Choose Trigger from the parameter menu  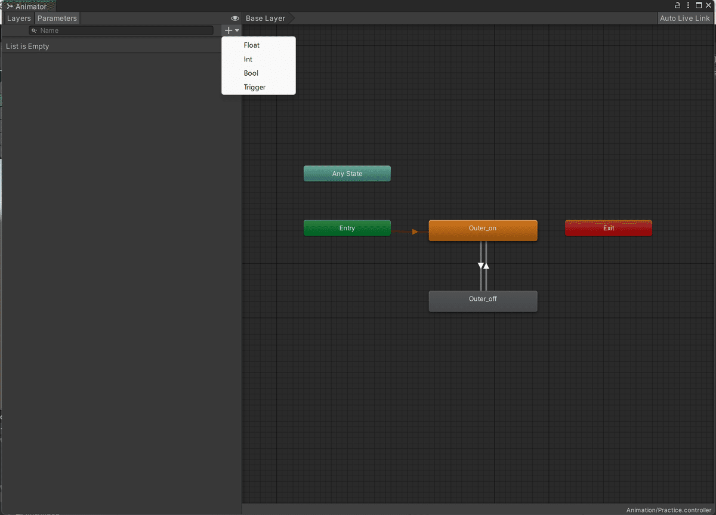[x=255, y=87]
